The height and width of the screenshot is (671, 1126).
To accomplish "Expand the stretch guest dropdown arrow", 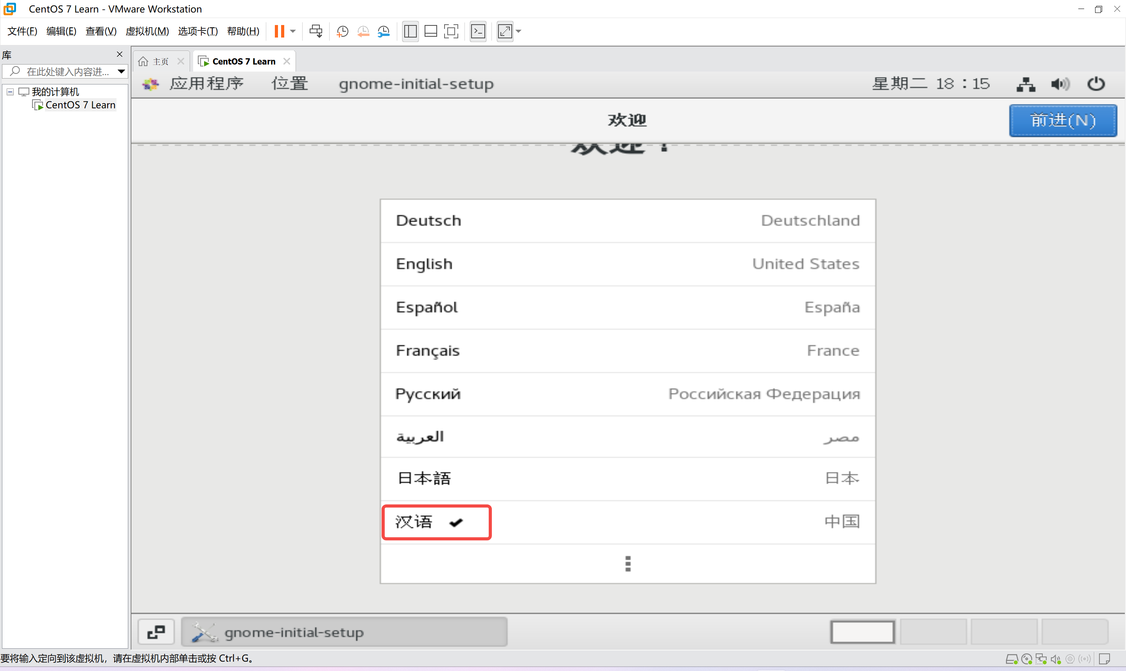I will 518,31.
